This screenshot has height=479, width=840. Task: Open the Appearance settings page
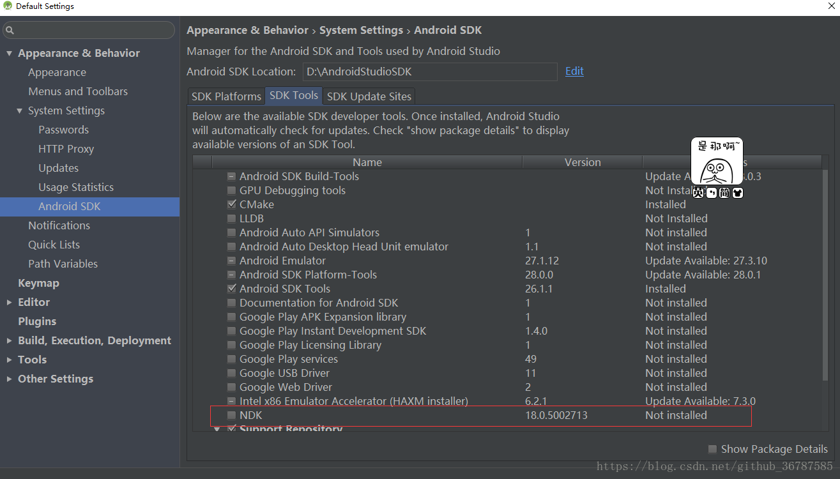(x=57, y=72)
